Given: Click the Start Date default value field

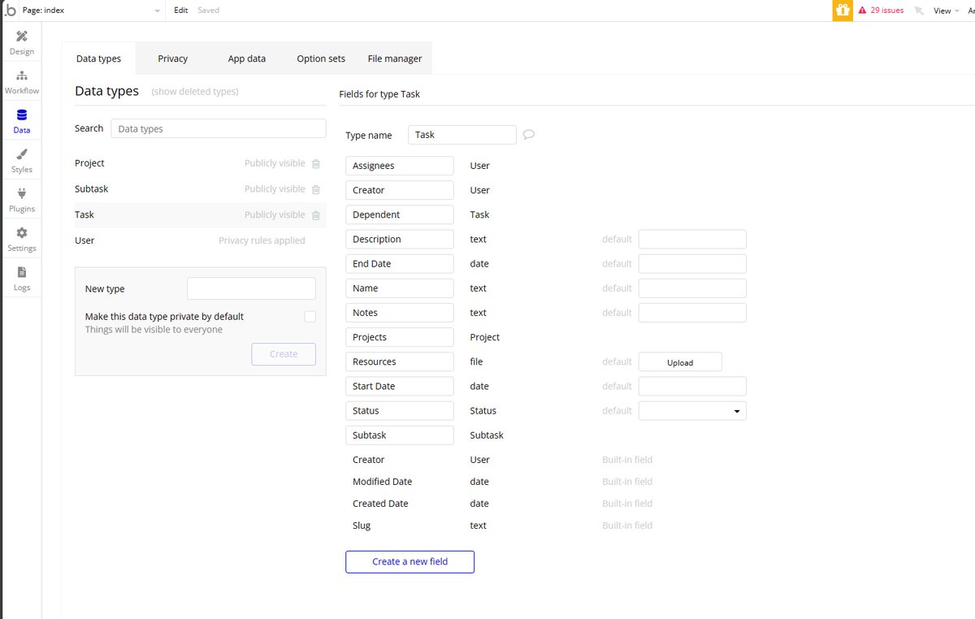Looking at the screenshot, I should (x=692, y=386).
